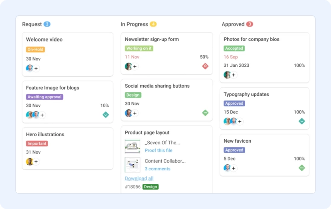Screen dimensions: 331x209
Task: Click the Important label on Hero illustrations
Action: pyautogui.click(x=37, y=143)
